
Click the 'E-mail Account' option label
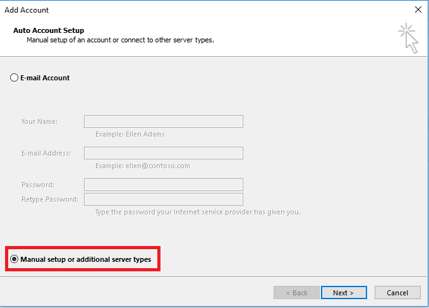[x=45, y=78]
